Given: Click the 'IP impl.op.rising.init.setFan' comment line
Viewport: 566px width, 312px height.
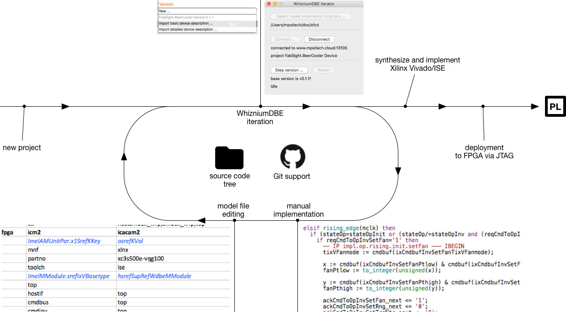Looking at the screenshot, I should pyautogui.click(x=393, y=246).
